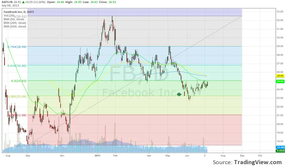Screen dimensions: 285x168
Task: Click the July 08, 2013 date label
Action: point(10,5)
